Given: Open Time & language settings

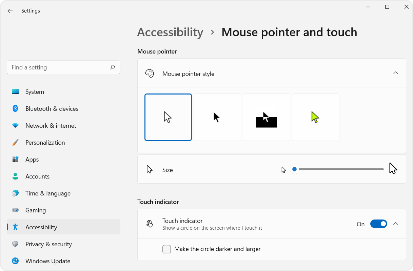Looking at the screenshot, I should tap(48, 193).
